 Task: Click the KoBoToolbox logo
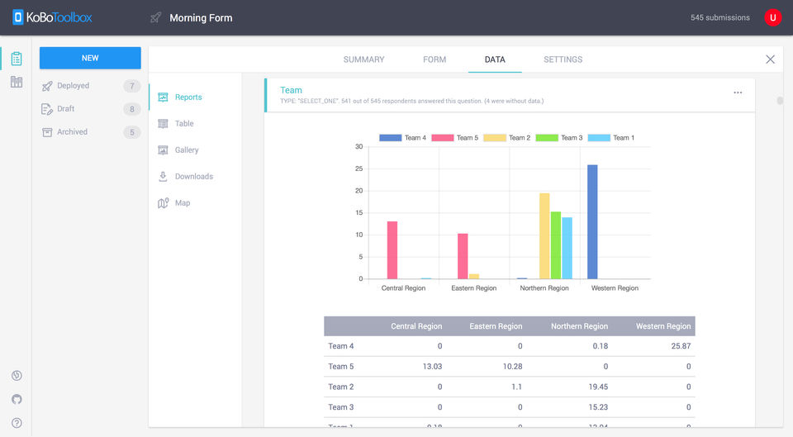click(52, 17)
